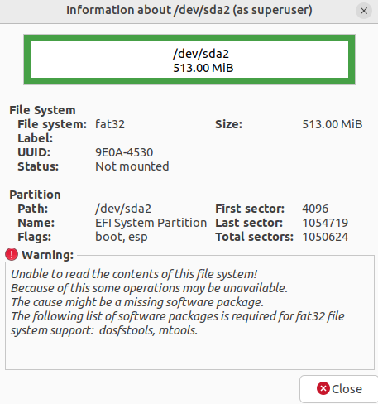Click the last sector value 1054719
Screen dimensions: 378x404
[x=325, y=223]
